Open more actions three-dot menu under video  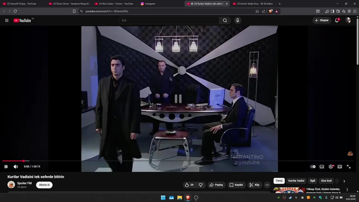(267, 185)
